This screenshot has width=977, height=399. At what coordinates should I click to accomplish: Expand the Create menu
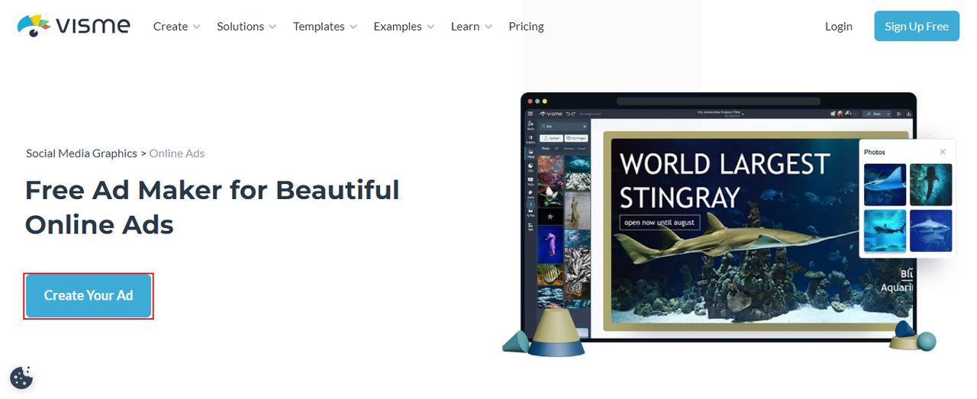[x=176, y=26]
